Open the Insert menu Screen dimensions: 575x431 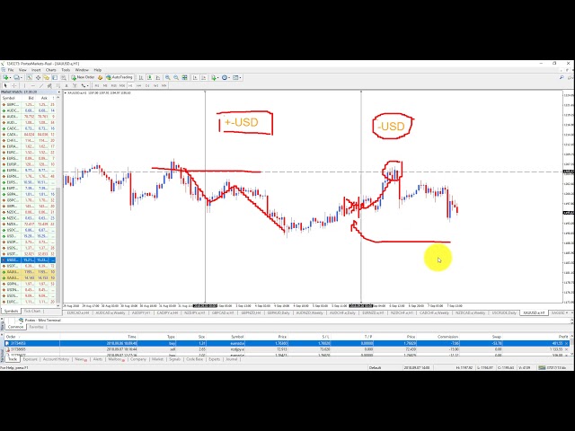pos(36,69)
